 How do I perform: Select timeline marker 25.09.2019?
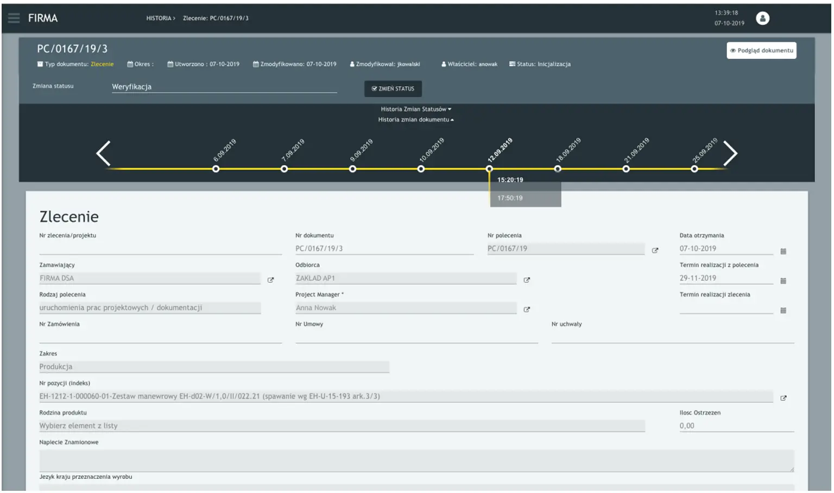tap(694, 169)
